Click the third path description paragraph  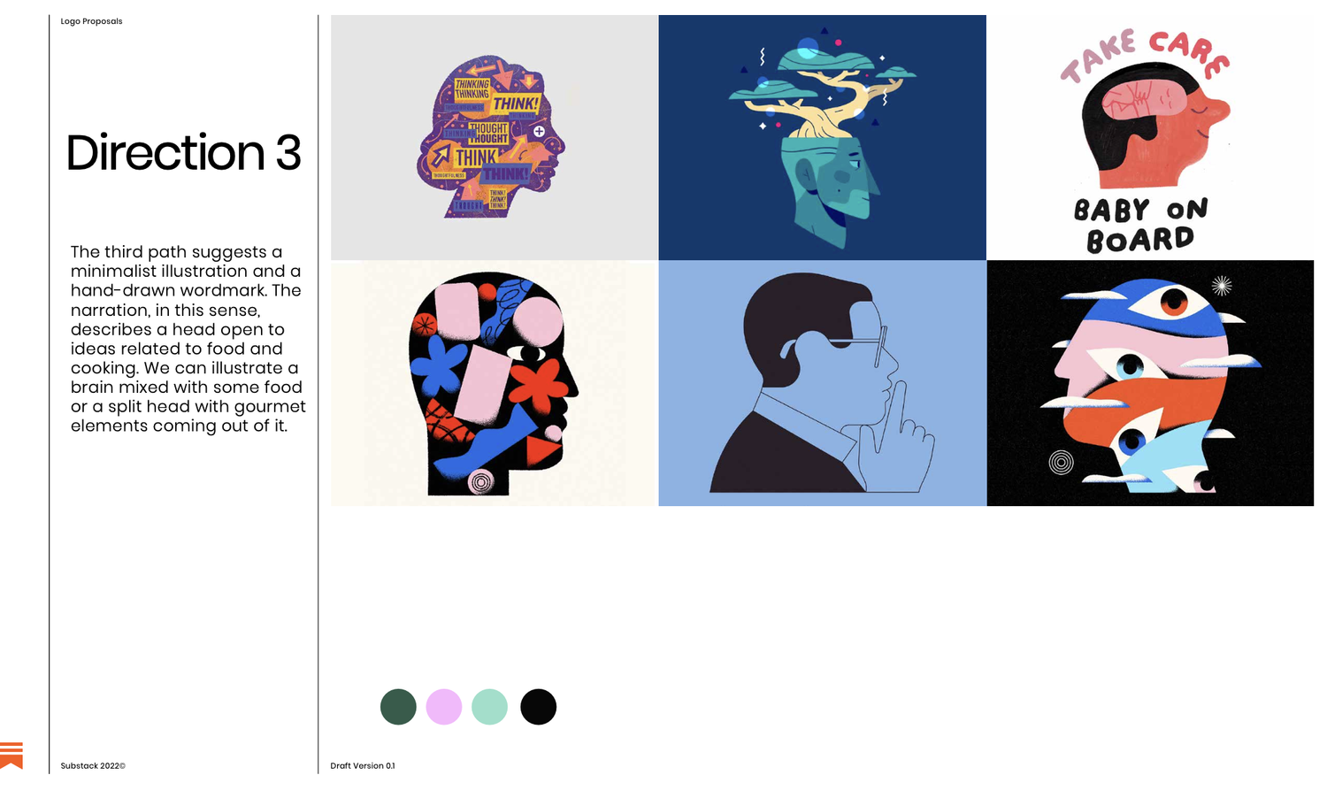pos(188,339)
